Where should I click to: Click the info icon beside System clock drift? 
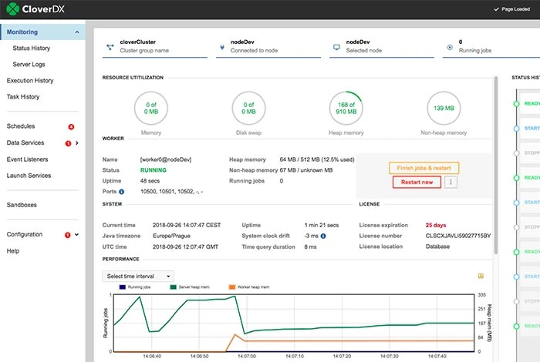point(322,236)
